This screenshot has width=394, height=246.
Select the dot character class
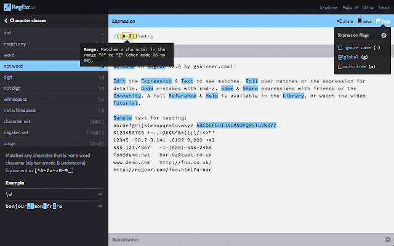point(54,33)
